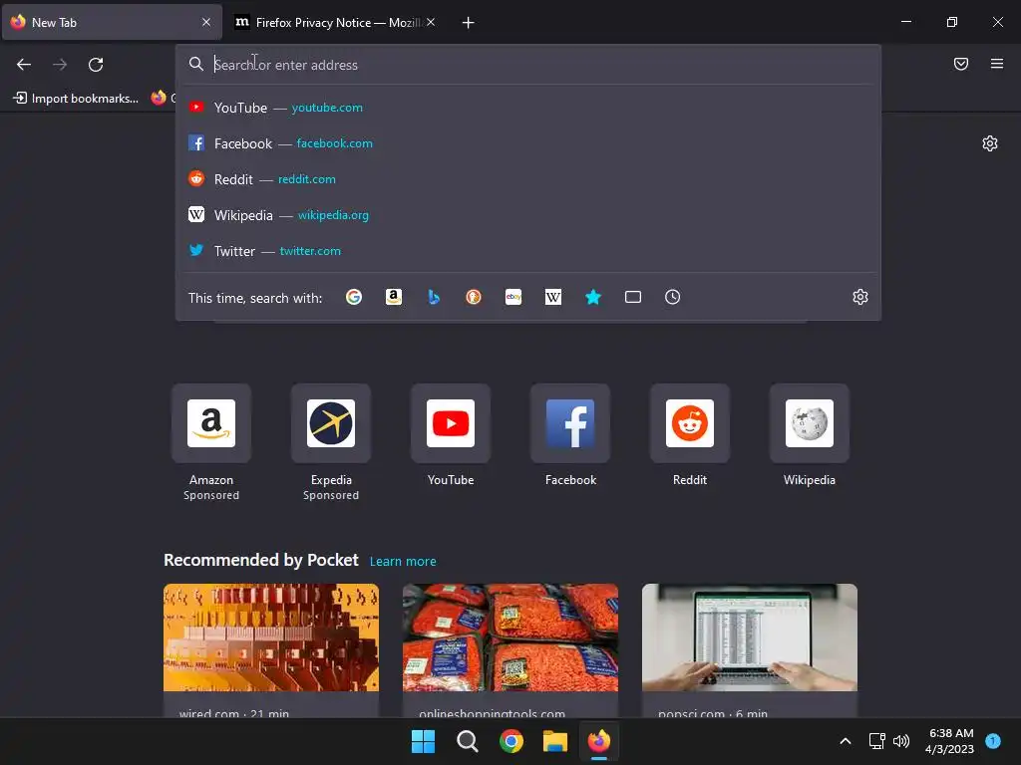Launch Chrome from taskbar
This screenshot has width=1021, height=765.
point(511,741)
